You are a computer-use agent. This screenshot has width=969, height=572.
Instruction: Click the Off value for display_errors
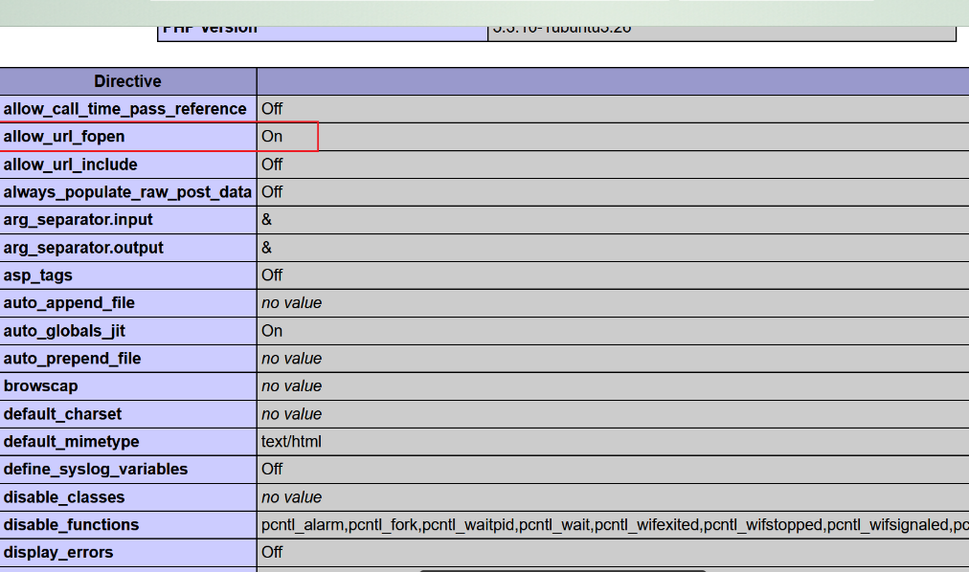272,552
